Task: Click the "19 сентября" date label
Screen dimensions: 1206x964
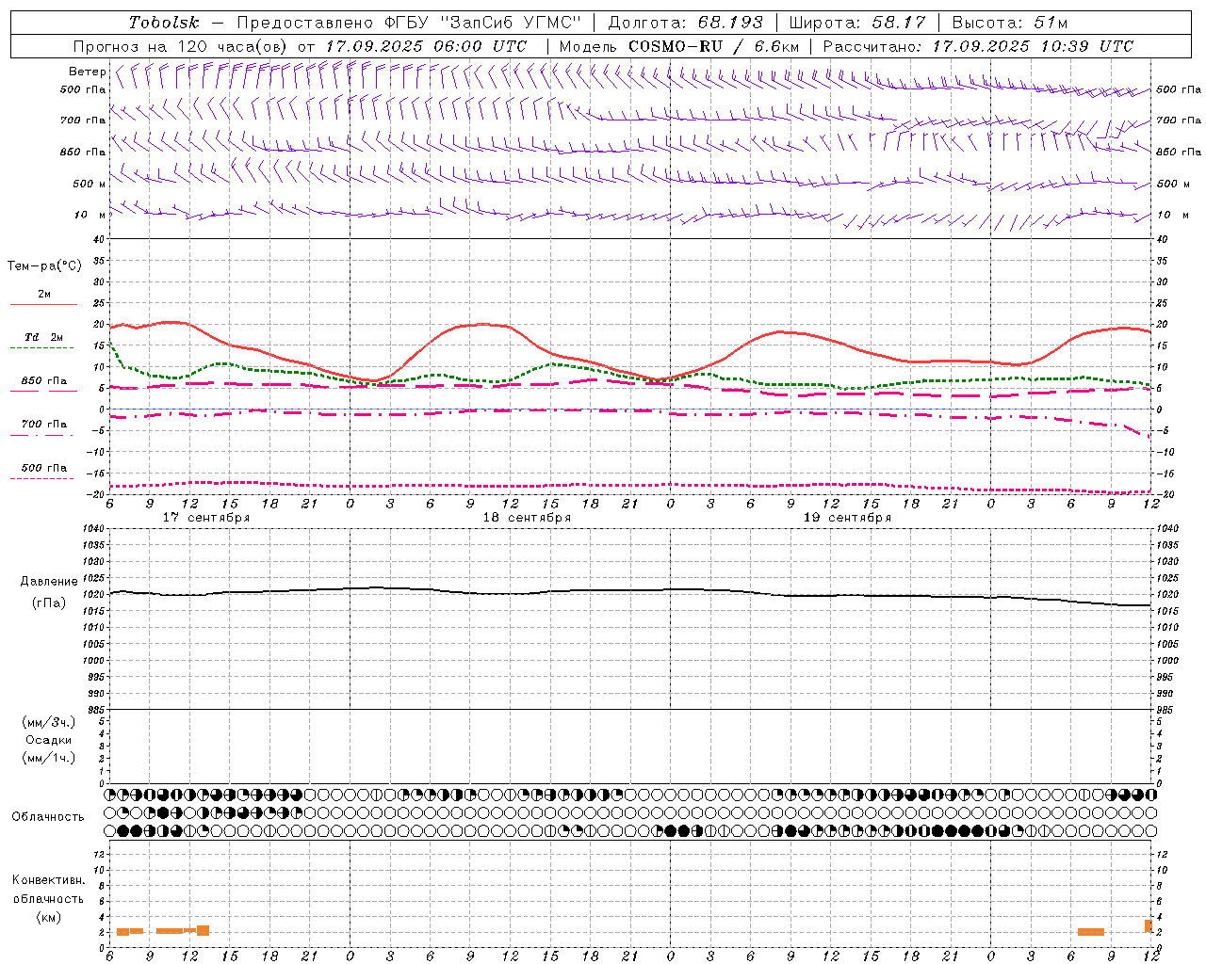Action: click(847, 518)
